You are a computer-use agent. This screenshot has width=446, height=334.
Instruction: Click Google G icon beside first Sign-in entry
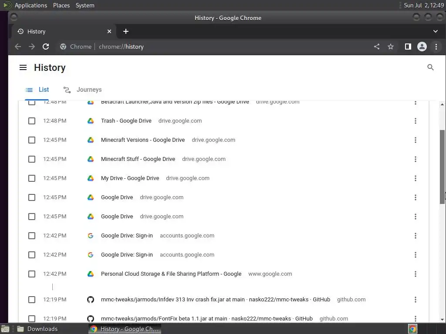pos(91,235)
